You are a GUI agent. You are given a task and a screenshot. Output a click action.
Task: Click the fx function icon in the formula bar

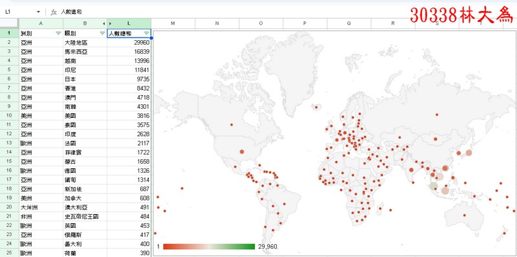54,12
